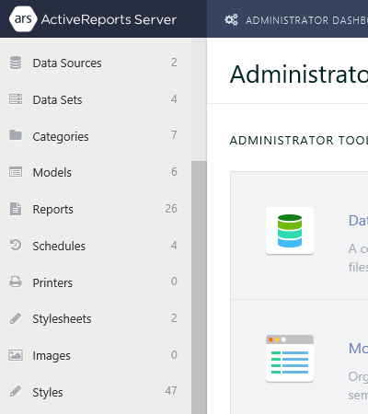Viewport: 368px width, 414px height.
Task: Click ActiveReports Server title text
Action: click(109, 19)
